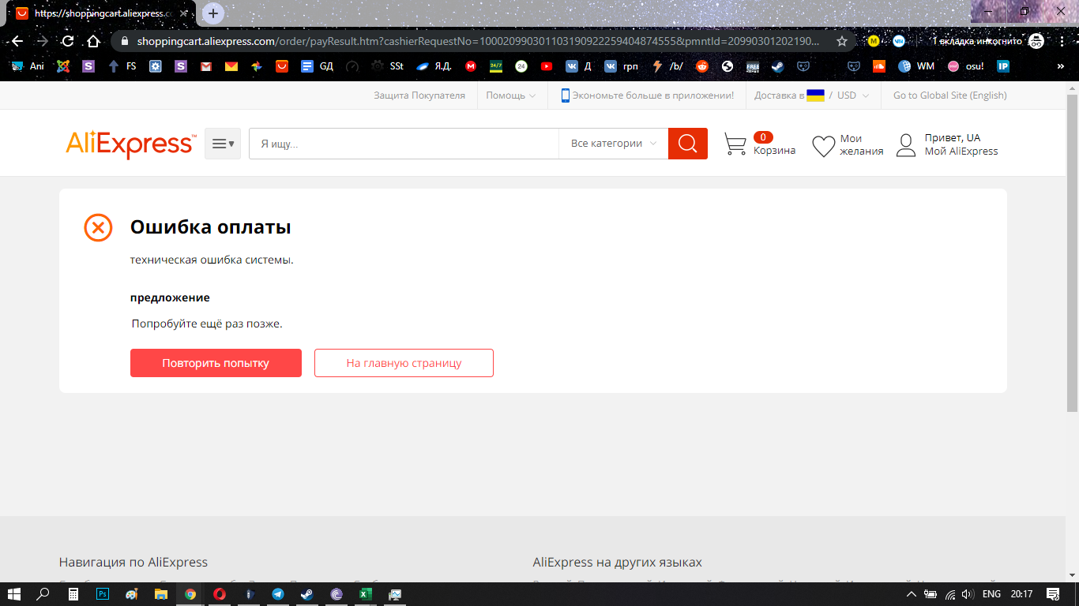Screen dimensions: 1079x606
Task: Open the Защита Покупателя link
Action: (419, 95)
